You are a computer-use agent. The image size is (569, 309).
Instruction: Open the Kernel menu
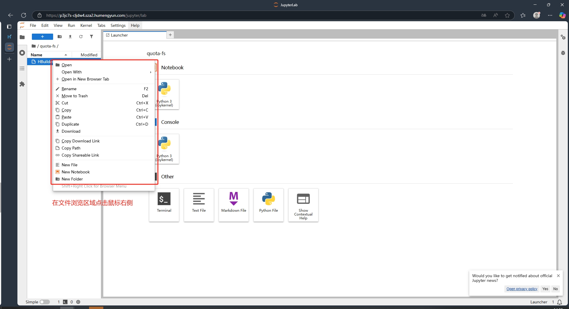(86, 25)
